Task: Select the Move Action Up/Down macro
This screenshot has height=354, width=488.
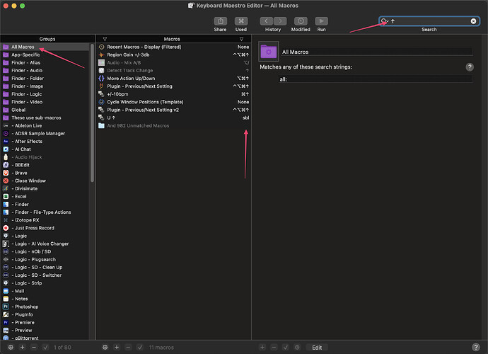Action: point(173,78)
